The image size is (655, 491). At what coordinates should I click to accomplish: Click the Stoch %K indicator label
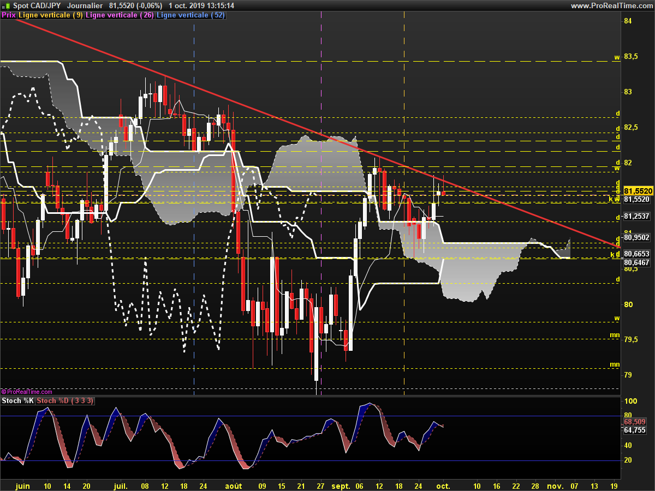click(18, 401)
